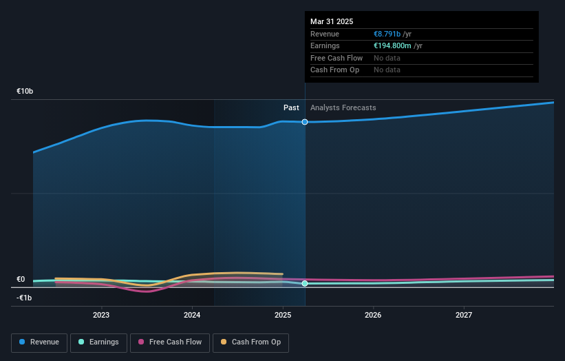Click the Free Cash Flow tooltip row label
The height and width of the screenshot is (361, 565).
337,58
